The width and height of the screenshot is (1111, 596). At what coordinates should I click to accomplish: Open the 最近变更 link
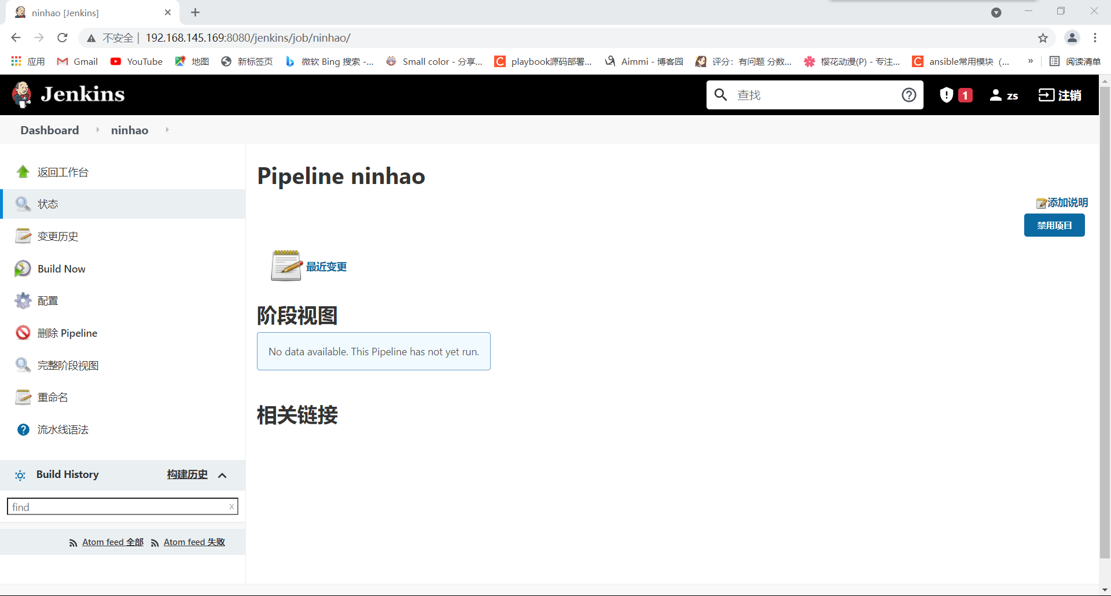(x=326, y=267)
